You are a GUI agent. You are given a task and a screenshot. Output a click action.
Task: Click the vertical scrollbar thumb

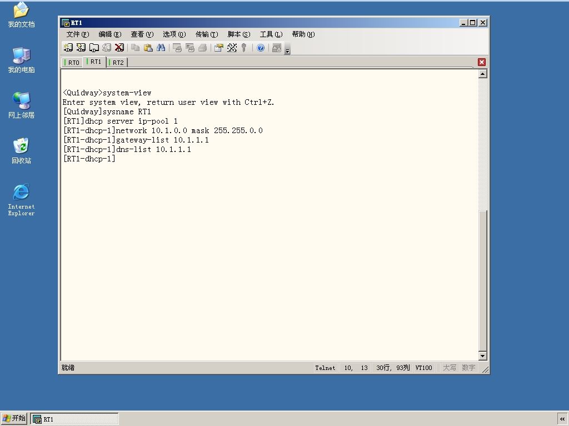483,280
